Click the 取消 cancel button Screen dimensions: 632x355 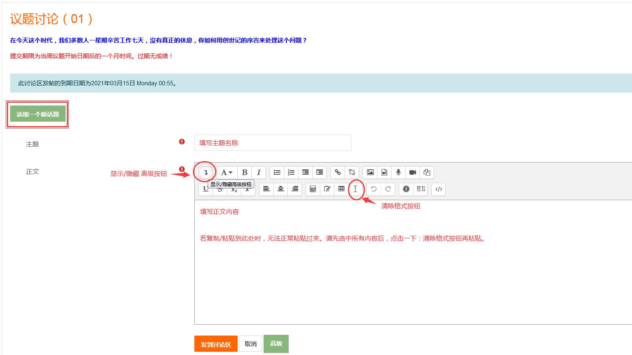[251, 344]
